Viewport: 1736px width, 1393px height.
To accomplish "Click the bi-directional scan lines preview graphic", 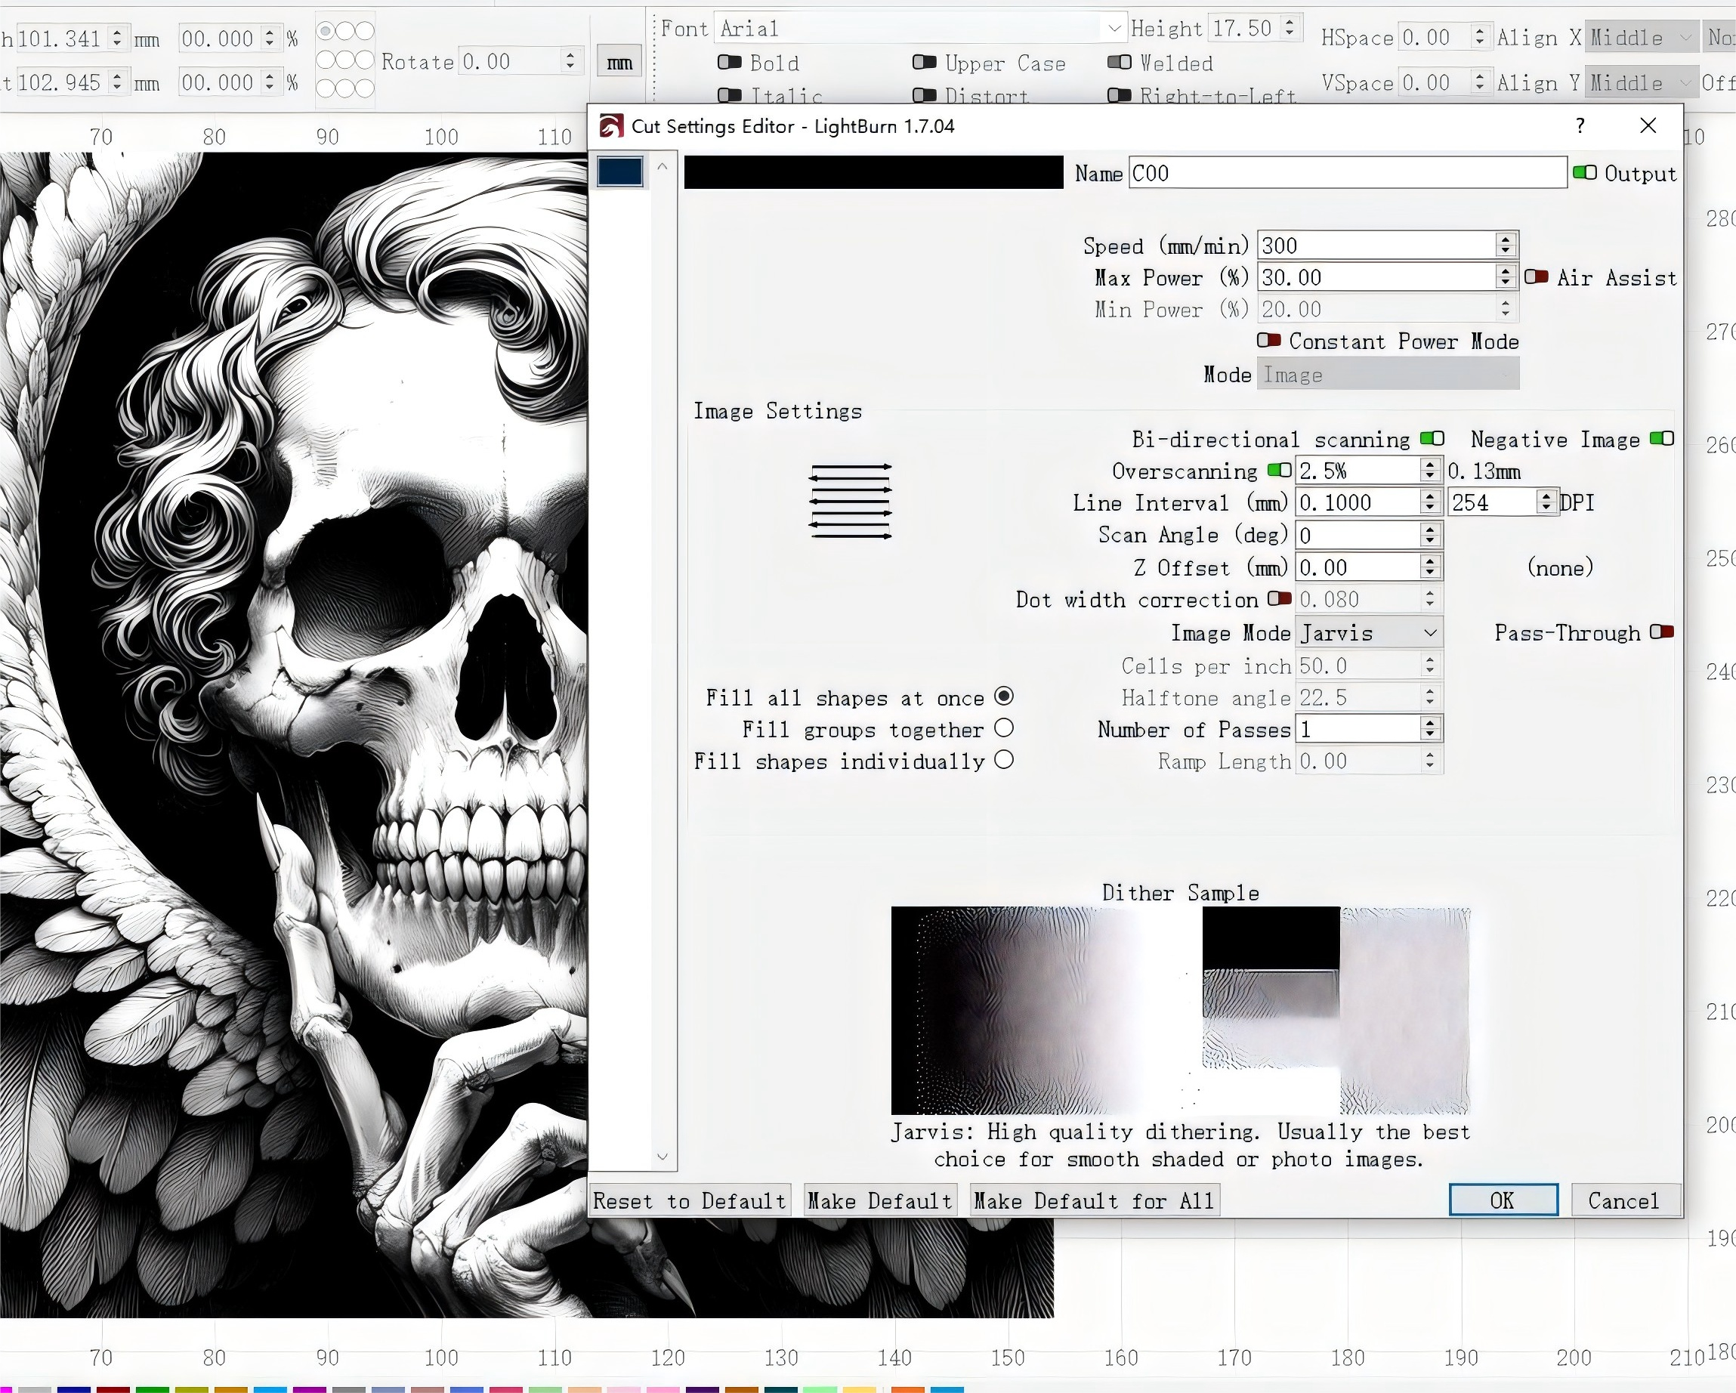I will pos(851,501).
